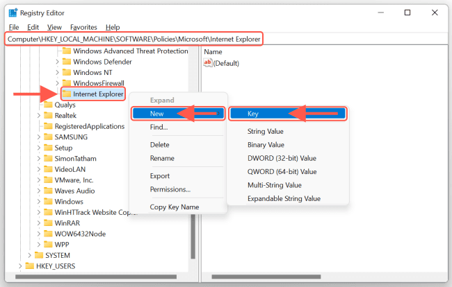This screenshot has width=452, height=287.
Task: Click the Windows Defender folder icon
Action: [67, 62]
